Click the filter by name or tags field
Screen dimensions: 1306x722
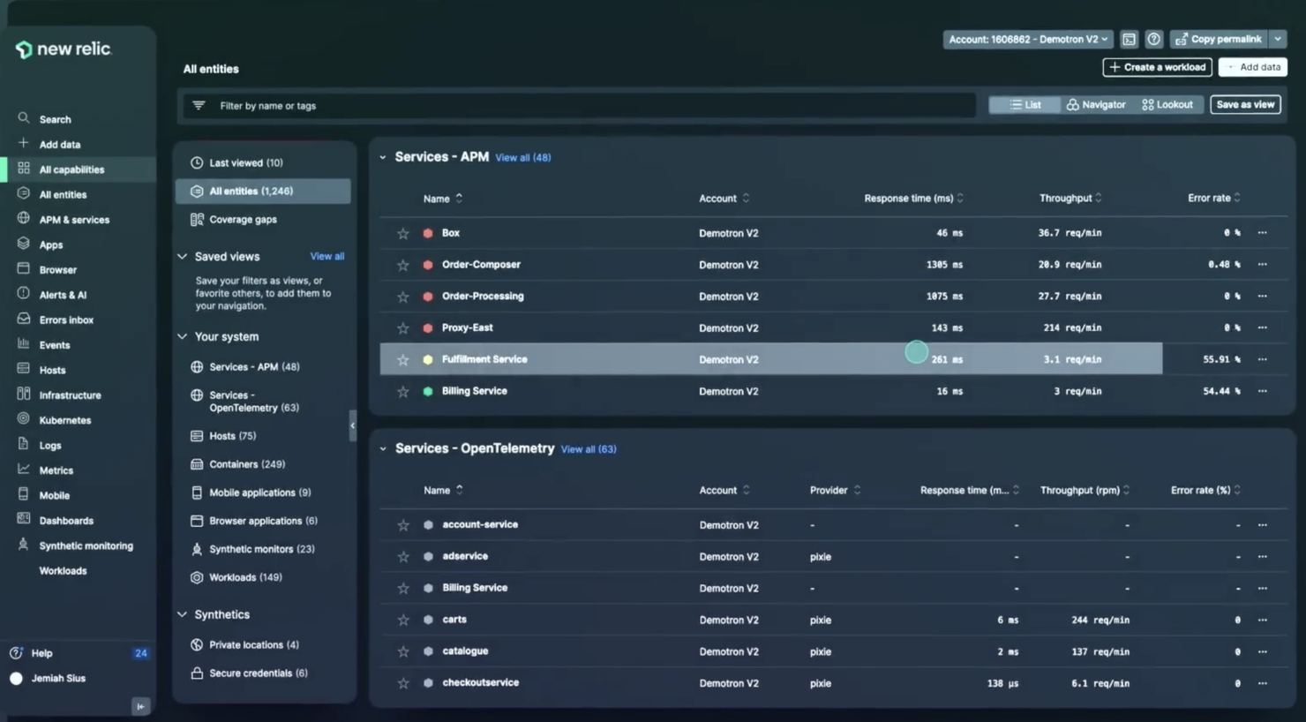578,105
